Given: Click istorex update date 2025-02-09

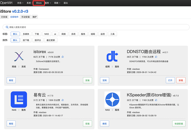Looking at the screenshot, I should pos(53,72).
